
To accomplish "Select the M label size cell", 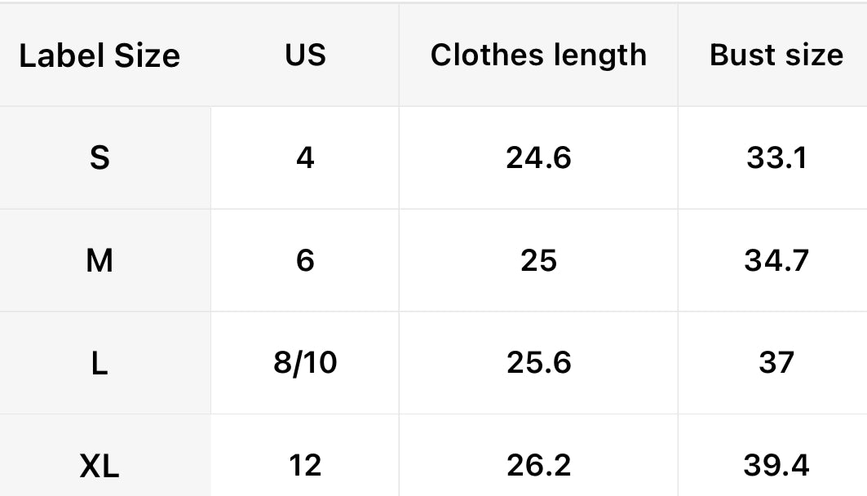I will coord(100,260).
